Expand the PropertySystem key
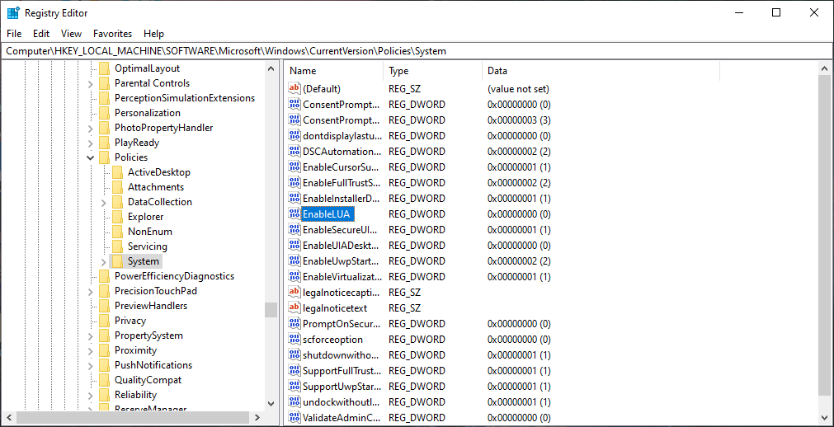 tap(91, 336)
